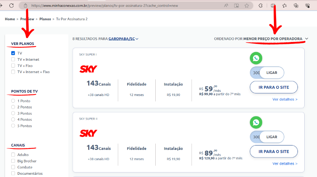The image size is (317, 177).
Task: Expand Ver detalhes for SKY Super I
Action: coord(285,99)
